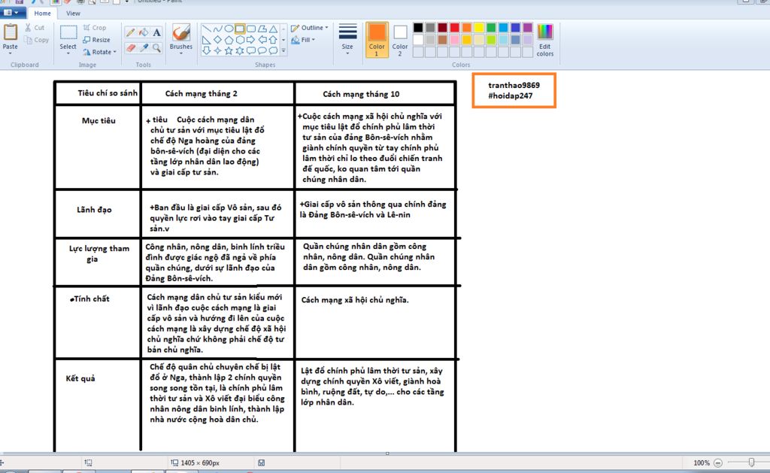Image resolution: width=770 pixels, height=473 pixels.
Task: Choose the Five-point star shape
Action: (x=229, y=50)
